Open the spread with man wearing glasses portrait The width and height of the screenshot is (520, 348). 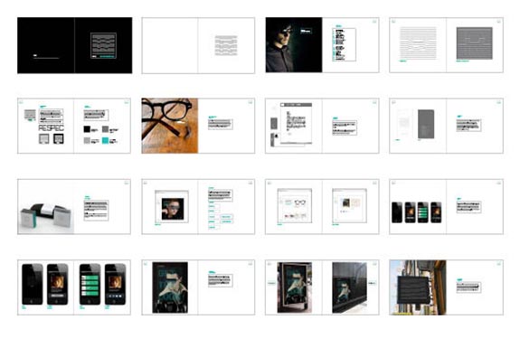point(322,45)
